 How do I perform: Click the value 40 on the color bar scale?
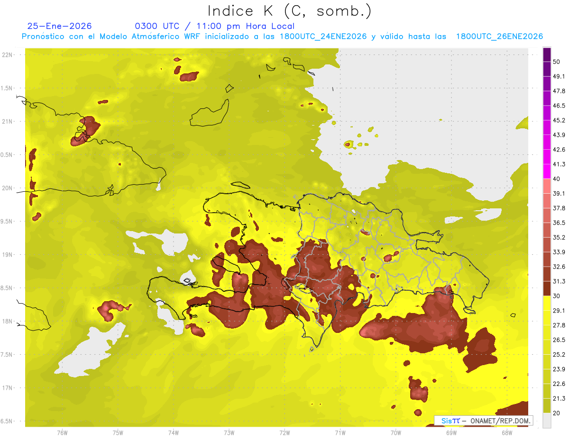click(556, 179)
